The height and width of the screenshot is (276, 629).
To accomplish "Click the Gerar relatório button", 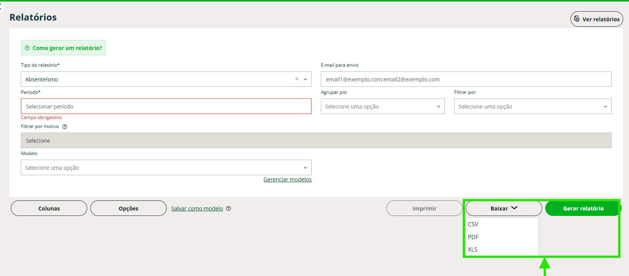I will coord(583,208).
